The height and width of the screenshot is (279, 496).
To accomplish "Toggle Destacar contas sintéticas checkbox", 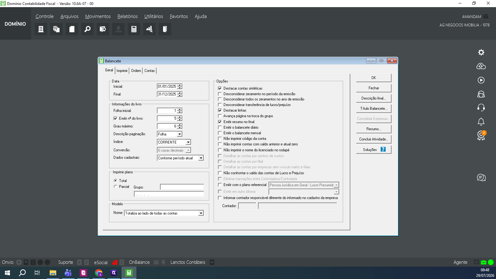I will coord(220,88).
